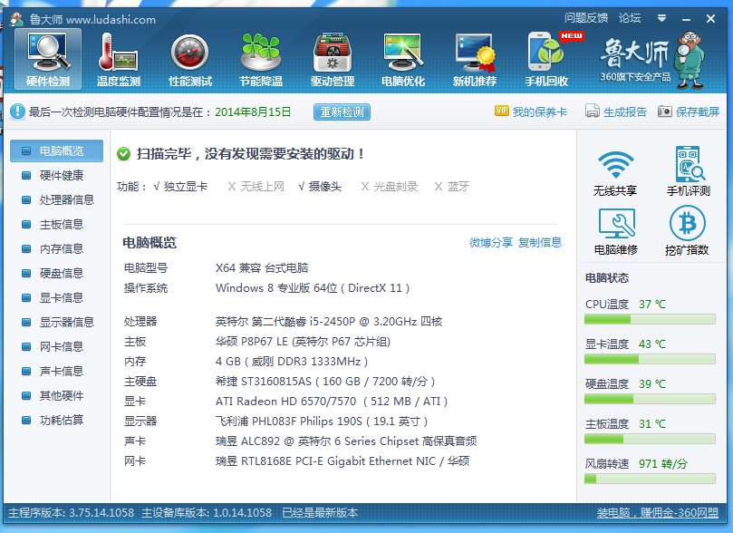Select 内存信息 in the sidebar
The height and width of the screenshot is (533, 733).
coord(56,248)
